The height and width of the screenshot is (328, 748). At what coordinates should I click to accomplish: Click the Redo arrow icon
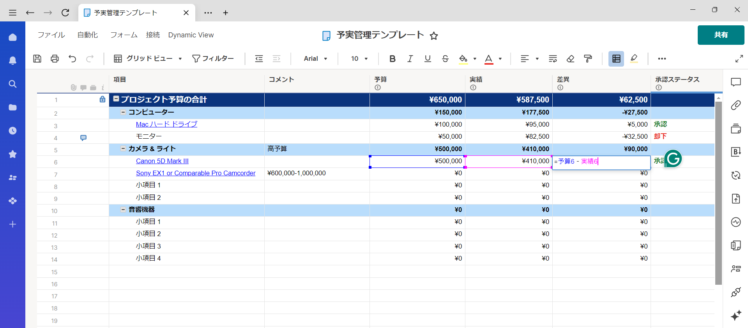(90, 58)
